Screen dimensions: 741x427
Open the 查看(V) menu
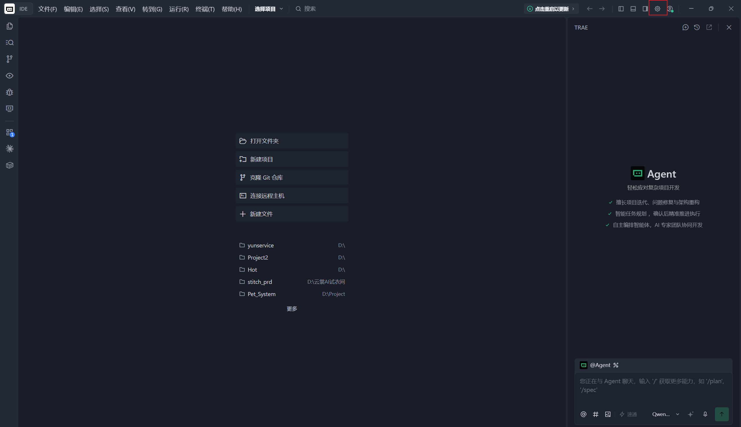pyautogui.click(x=125, y=9)
